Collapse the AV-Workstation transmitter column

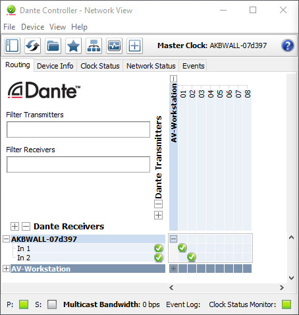click(x=173, y=78)
